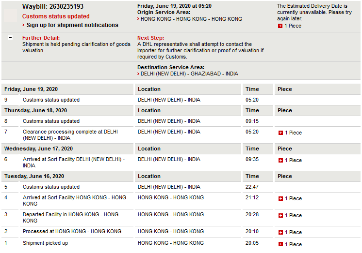Image resolution: width=362 pixels, height=253 pixels.
Task: Click the Customs status updated red heading
Action: [x=56, y=16]
